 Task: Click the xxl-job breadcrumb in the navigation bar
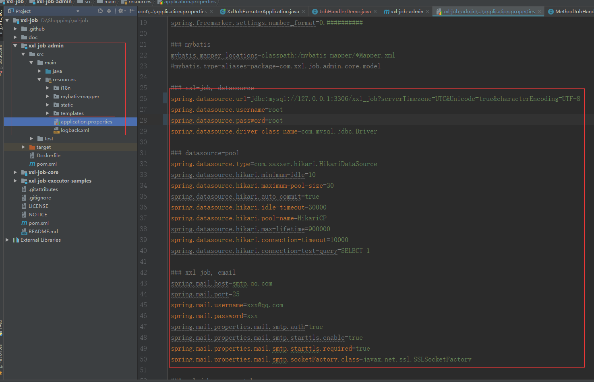click(12, 2)
